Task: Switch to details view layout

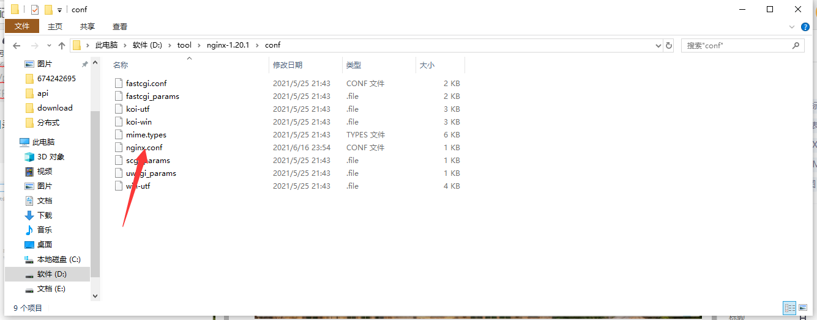Action: pos(789,308)
